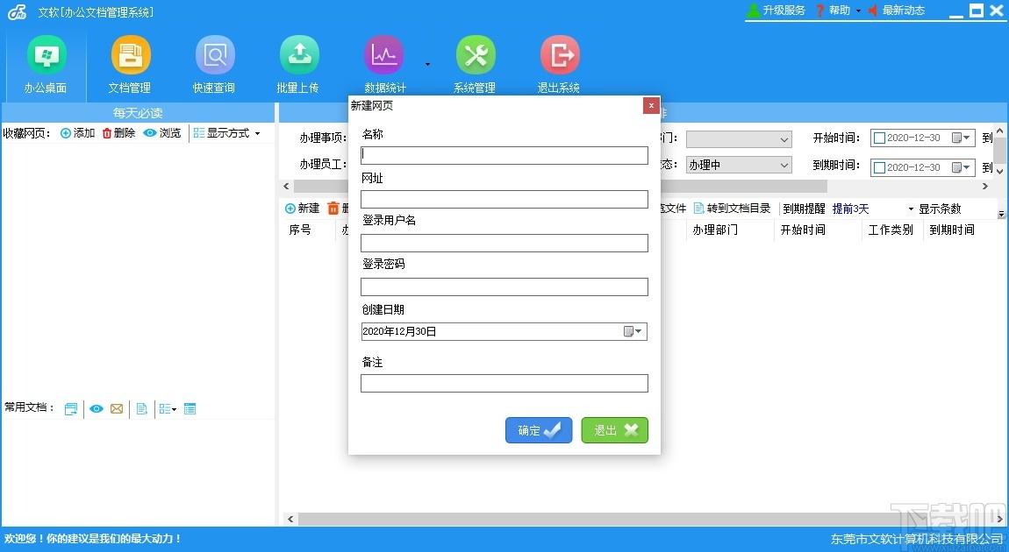This screenshot has height=552, width=1009.
Task: Click the 网址 input field
Action: tap(504, 199)
